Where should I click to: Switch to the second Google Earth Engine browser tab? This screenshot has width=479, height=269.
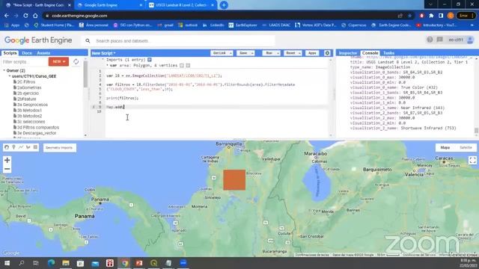point(109,5)
